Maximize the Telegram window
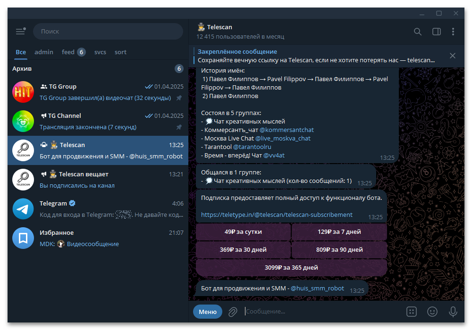The height and width of the screenshot is (330, 472). click(439, 13)
